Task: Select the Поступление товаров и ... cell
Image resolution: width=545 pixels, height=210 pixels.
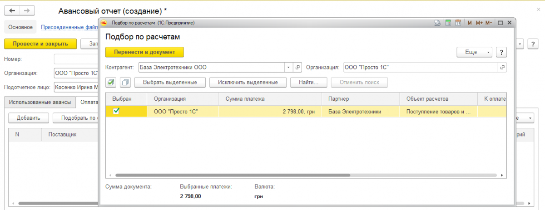Action: (439, 111)
